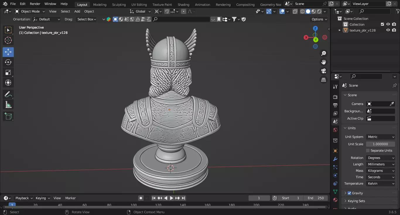
Task: Open the Rotation Degrees dropdown
Action: click(381, 158)
